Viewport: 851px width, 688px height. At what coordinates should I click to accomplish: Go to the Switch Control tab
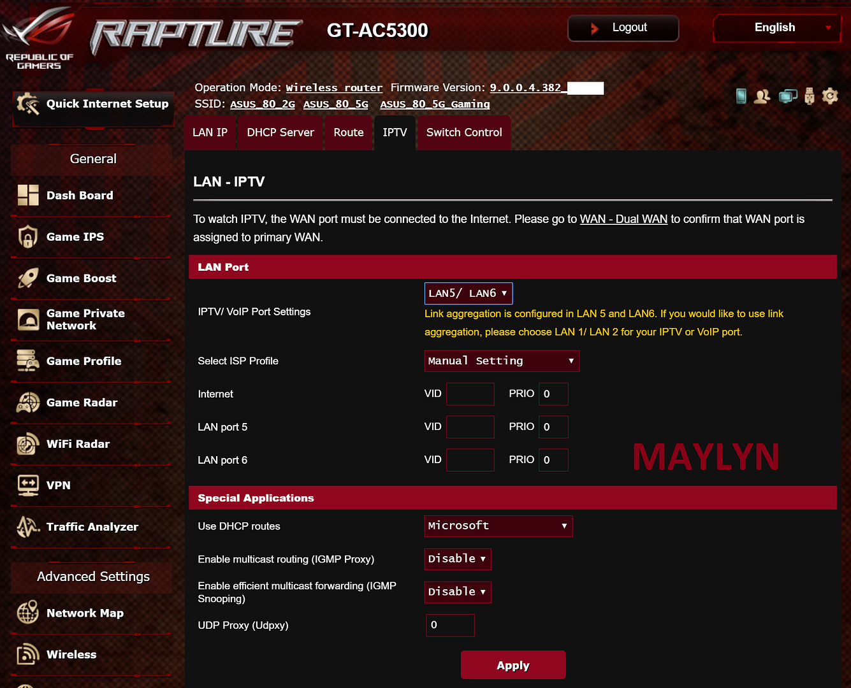click(464, 133)
